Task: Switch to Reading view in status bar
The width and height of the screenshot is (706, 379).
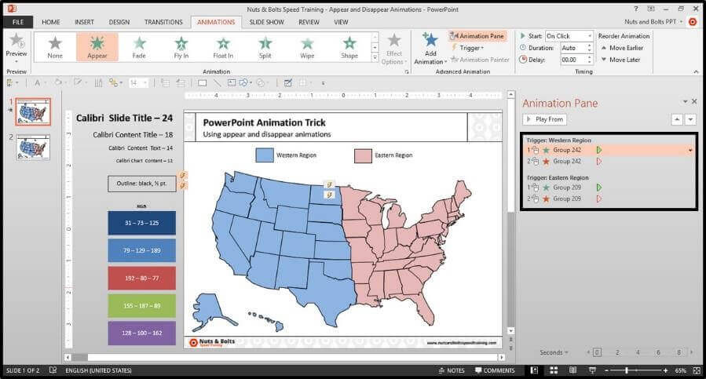Action: pyautogui.click(x=572, y=370)
